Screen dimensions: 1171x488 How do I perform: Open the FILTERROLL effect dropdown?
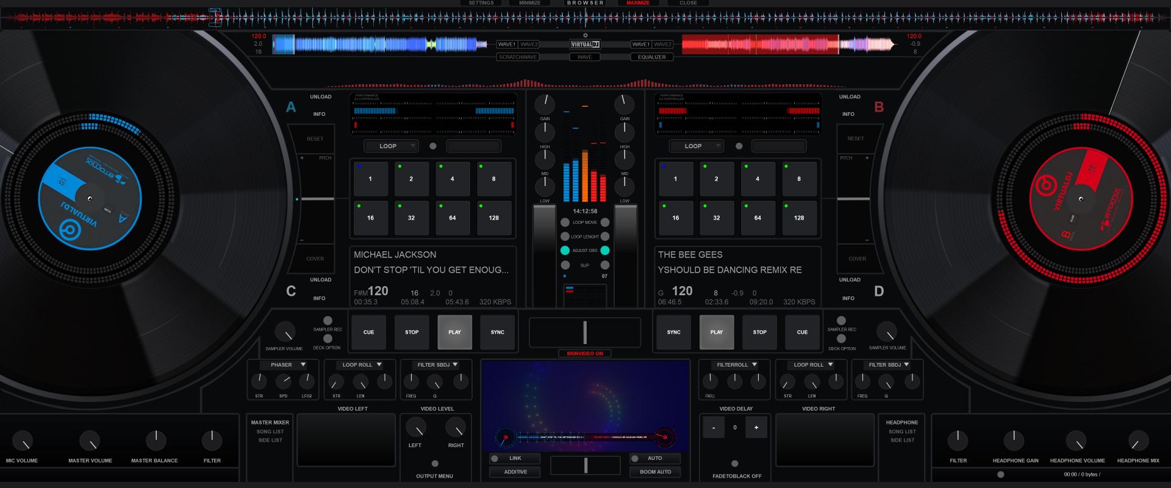[734, 365]
